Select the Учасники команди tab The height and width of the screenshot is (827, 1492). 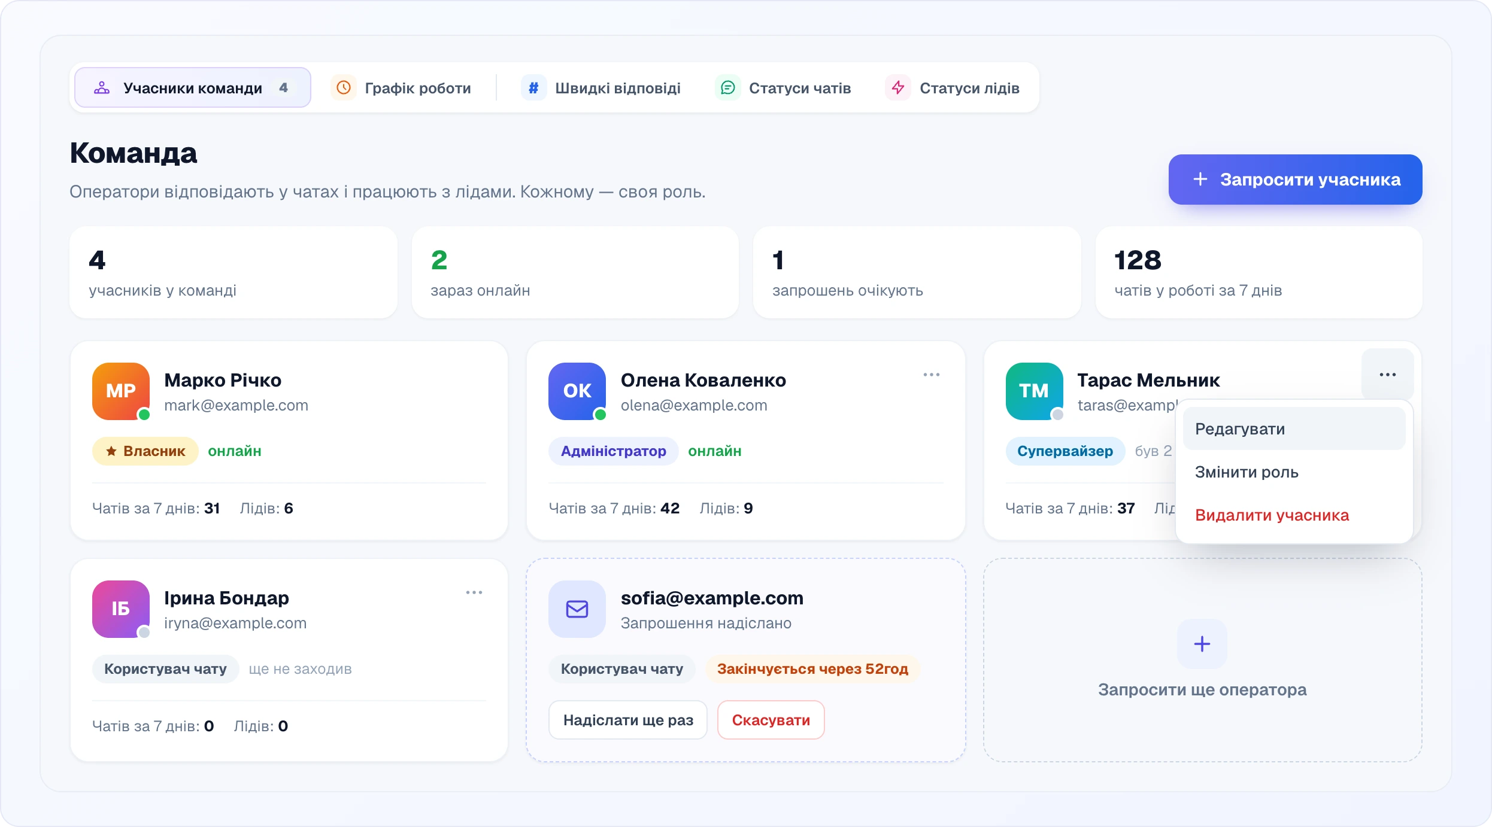[193, 88]
